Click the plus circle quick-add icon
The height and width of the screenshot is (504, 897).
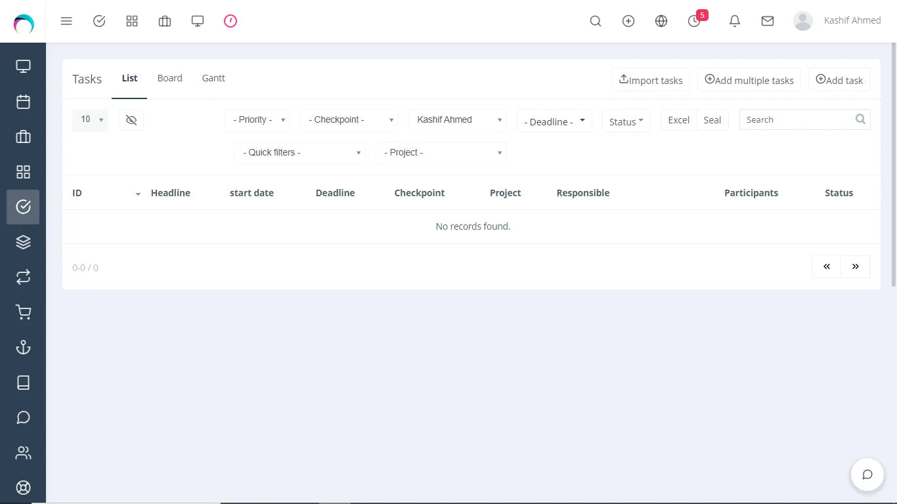coord(628,21)
